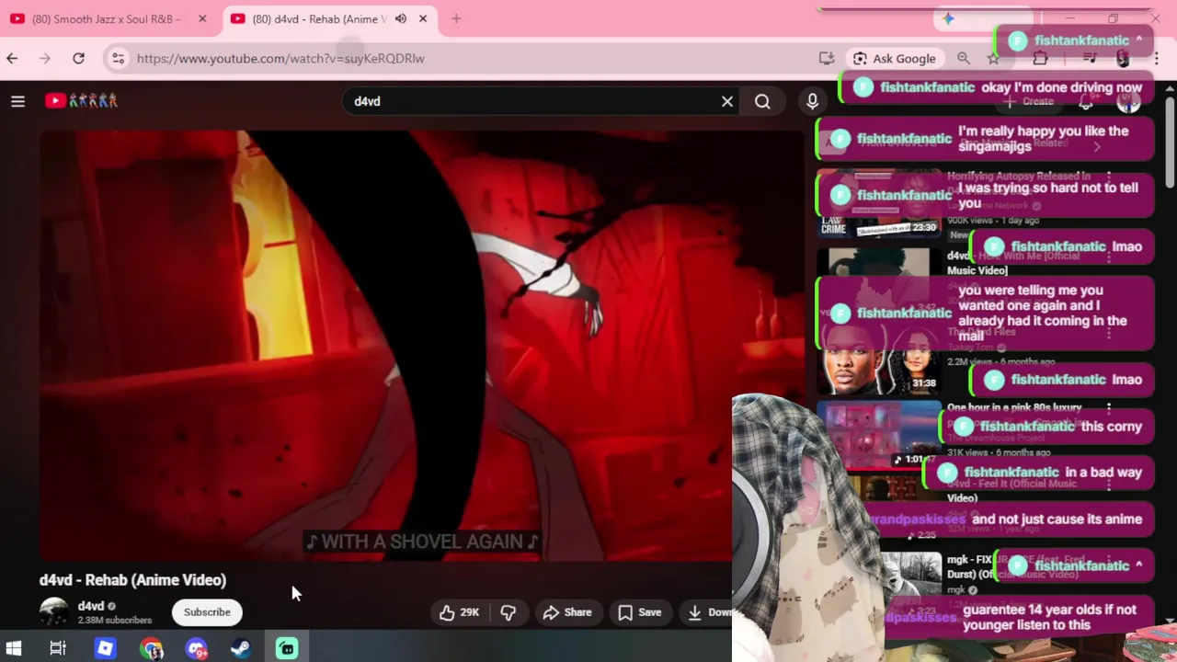Open the d4vd channel name link
This screenshot has height=662, width=1177.
pos(91,606)
